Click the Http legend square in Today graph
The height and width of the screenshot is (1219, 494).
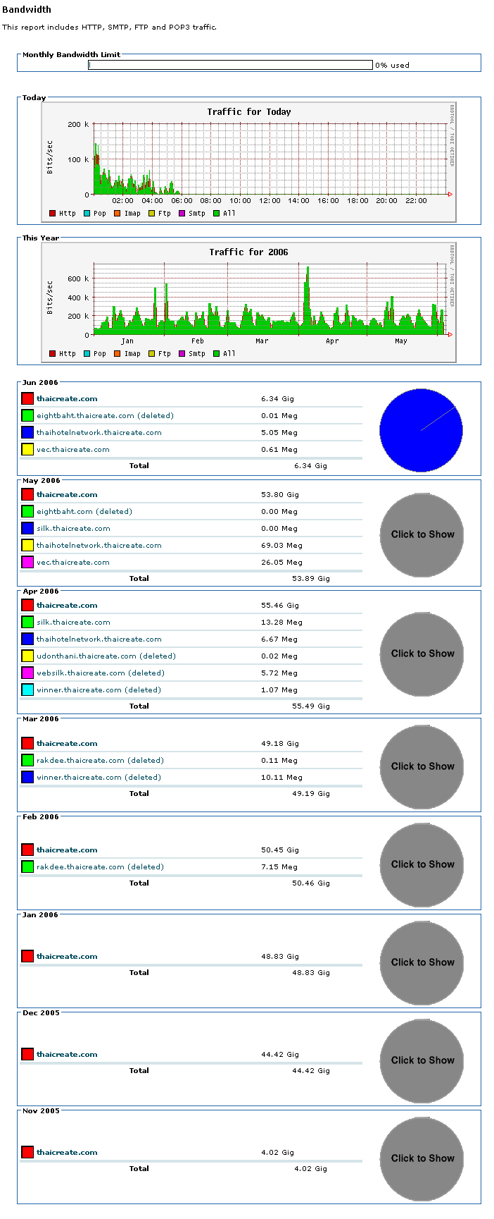(53, 213)
